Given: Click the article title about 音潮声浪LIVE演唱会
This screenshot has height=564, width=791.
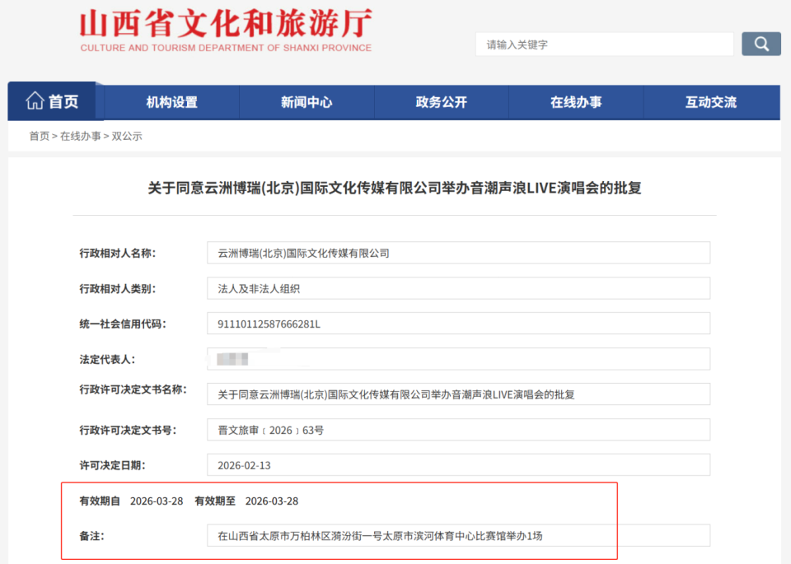Looking at the screenshot, I should pyautogui.click(x=395, y=188).
